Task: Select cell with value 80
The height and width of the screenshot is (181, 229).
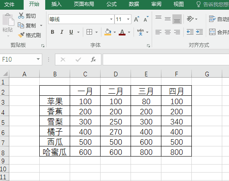Action: tap(146, 101)
